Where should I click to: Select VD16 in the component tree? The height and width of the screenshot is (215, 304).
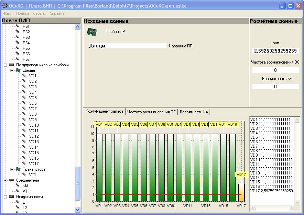[x=34, y=158]
